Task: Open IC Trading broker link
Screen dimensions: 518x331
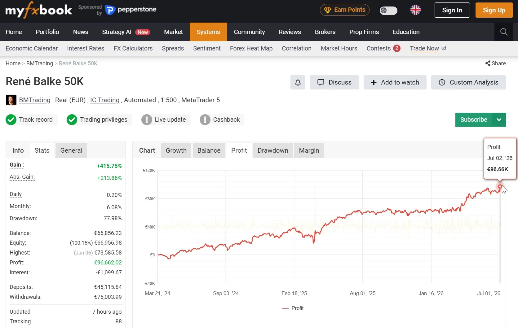Action: click(x=105, y=100)
